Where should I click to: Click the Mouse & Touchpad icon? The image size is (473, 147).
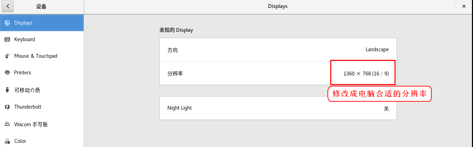pyautogui.click(x=7, y=56)
